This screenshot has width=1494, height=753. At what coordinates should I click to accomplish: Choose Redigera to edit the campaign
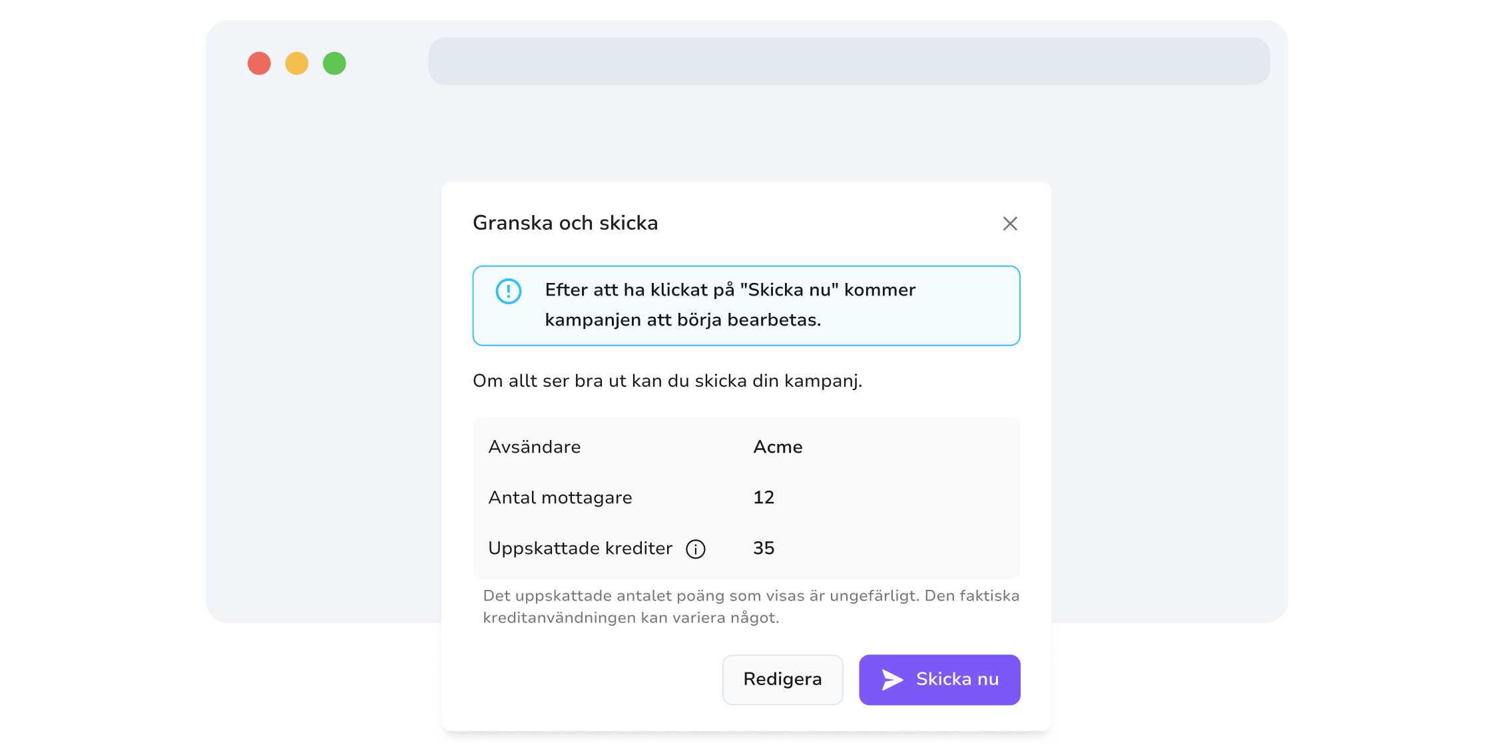783,680
